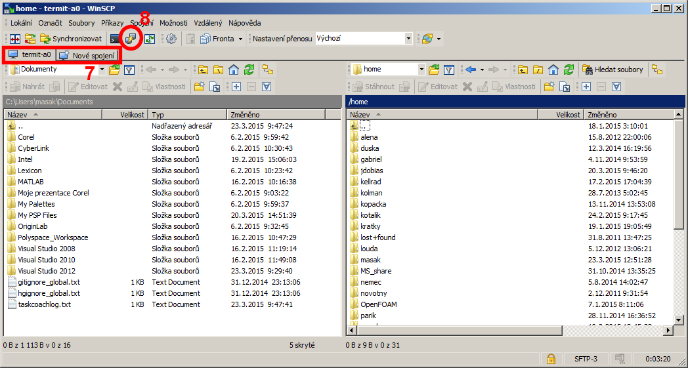Open remote panel filter icon
The image size is (688, 368).
449,70
